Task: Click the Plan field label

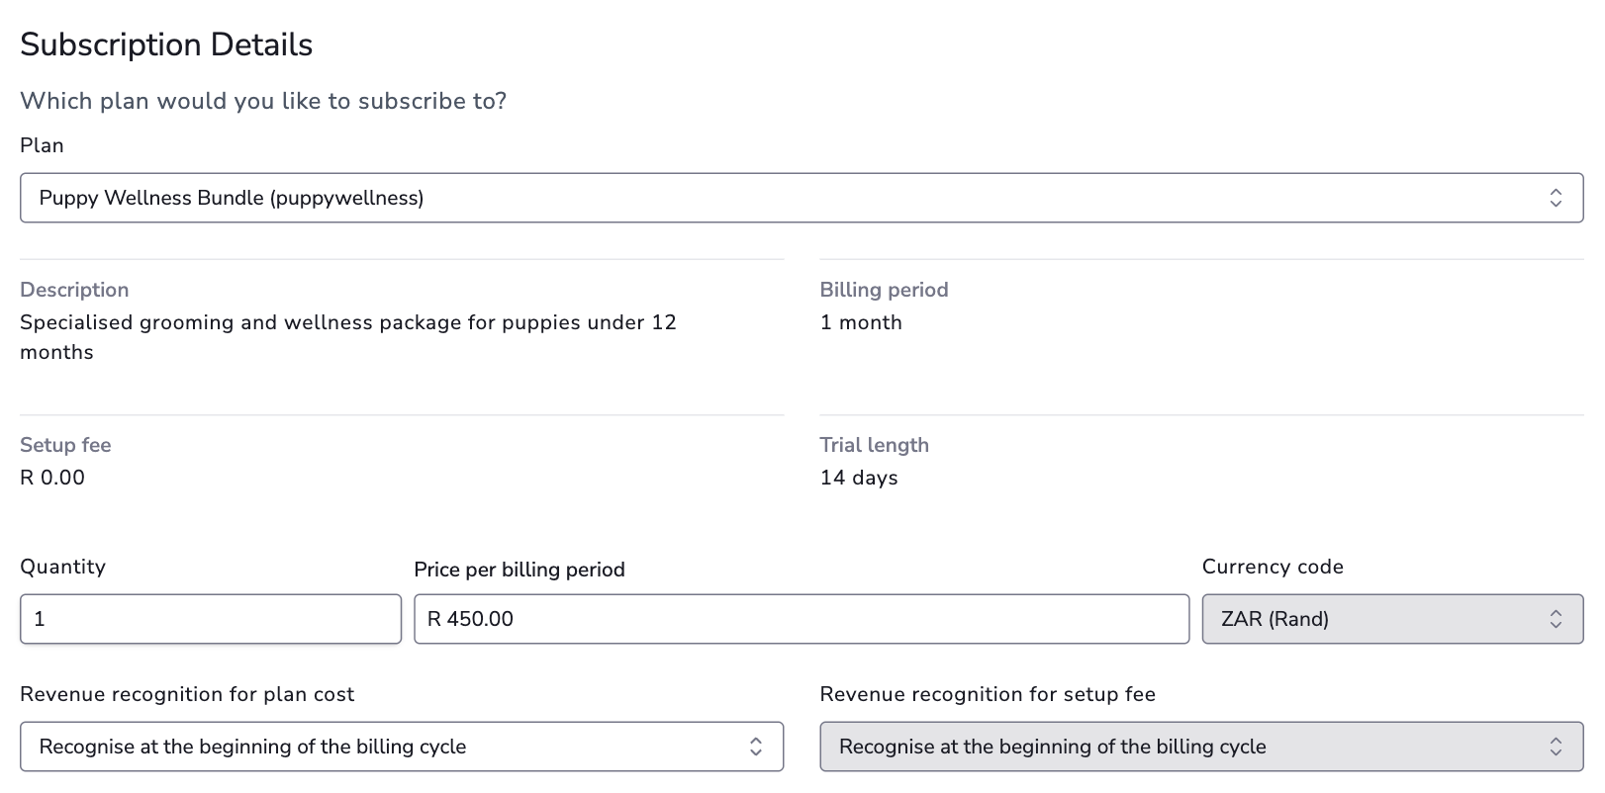Action: pyautogui.click(x=42, y=145)
